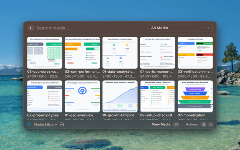This screenshot has width=240, height=150.
Task: Select the 03-cpu-cores thumbnail
Action: [x=45, y=52]
